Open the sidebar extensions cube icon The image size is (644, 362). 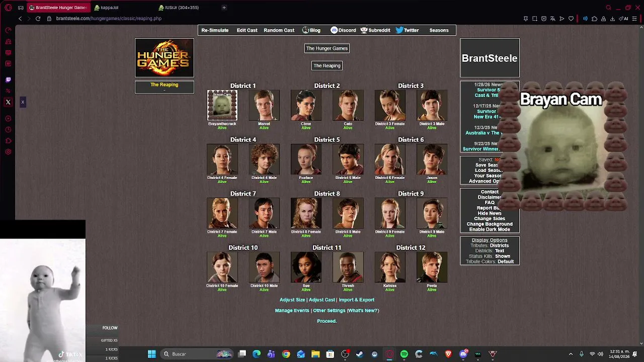point(8,141)
